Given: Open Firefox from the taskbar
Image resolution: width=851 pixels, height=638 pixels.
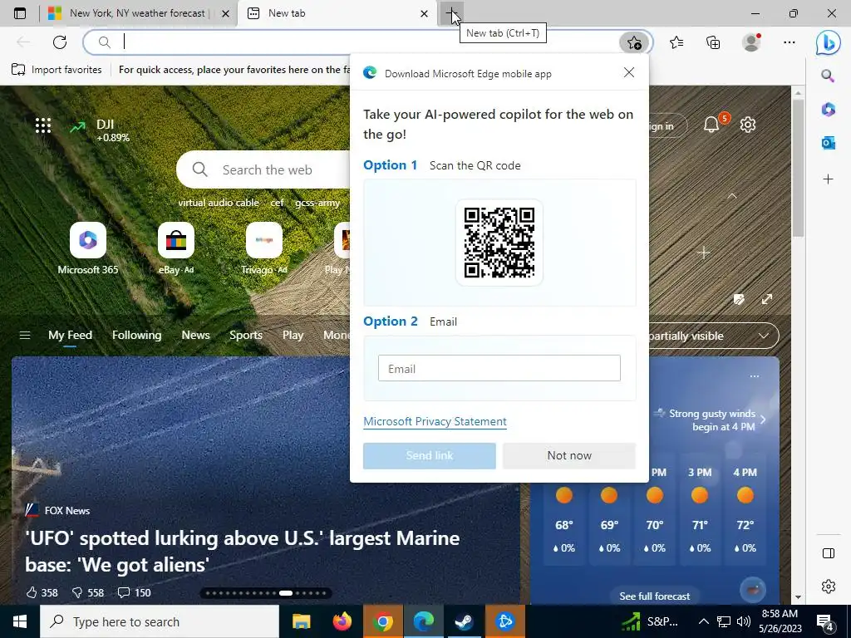Looking at the screenshot, I should coord(342,621).
